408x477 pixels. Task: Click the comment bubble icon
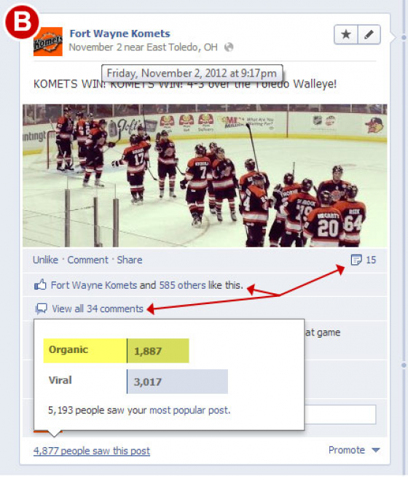point(41,309)
